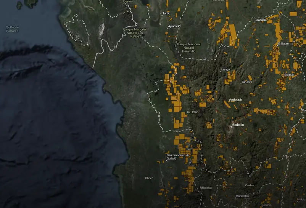The width and height of the screenshot is (306, 208).
Task: Select the De Urrao label
Action: point(192,112)
